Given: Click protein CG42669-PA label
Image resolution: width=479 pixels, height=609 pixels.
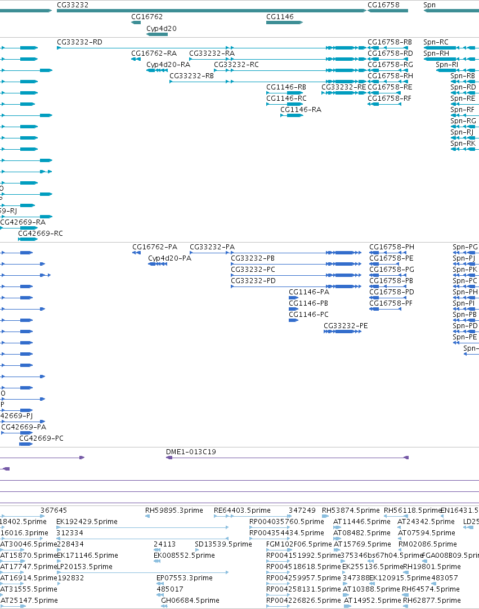Looking at the screenshot, I should click(x=24, y=427).
